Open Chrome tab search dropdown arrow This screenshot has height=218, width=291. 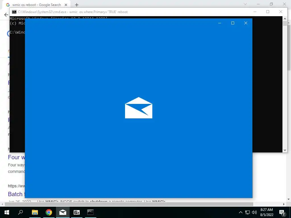[x=245, y=4]
